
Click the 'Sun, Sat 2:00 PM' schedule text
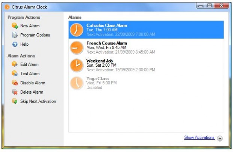tap(101, 65)
